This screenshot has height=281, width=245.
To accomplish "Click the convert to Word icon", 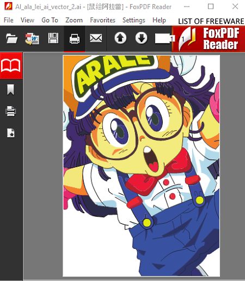I will click(32, 39).
